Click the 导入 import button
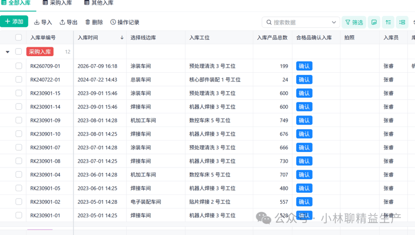415x235 pixels. coord(43,22)
